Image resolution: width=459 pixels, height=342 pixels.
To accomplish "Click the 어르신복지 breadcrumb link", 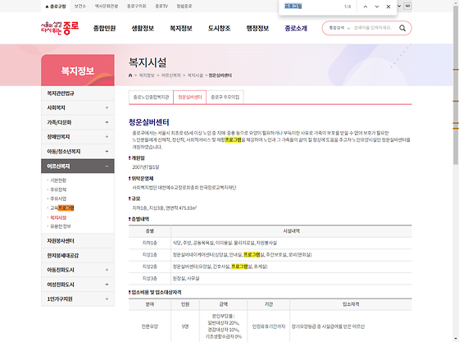I will pyautogui.click(x=171, y=75).
